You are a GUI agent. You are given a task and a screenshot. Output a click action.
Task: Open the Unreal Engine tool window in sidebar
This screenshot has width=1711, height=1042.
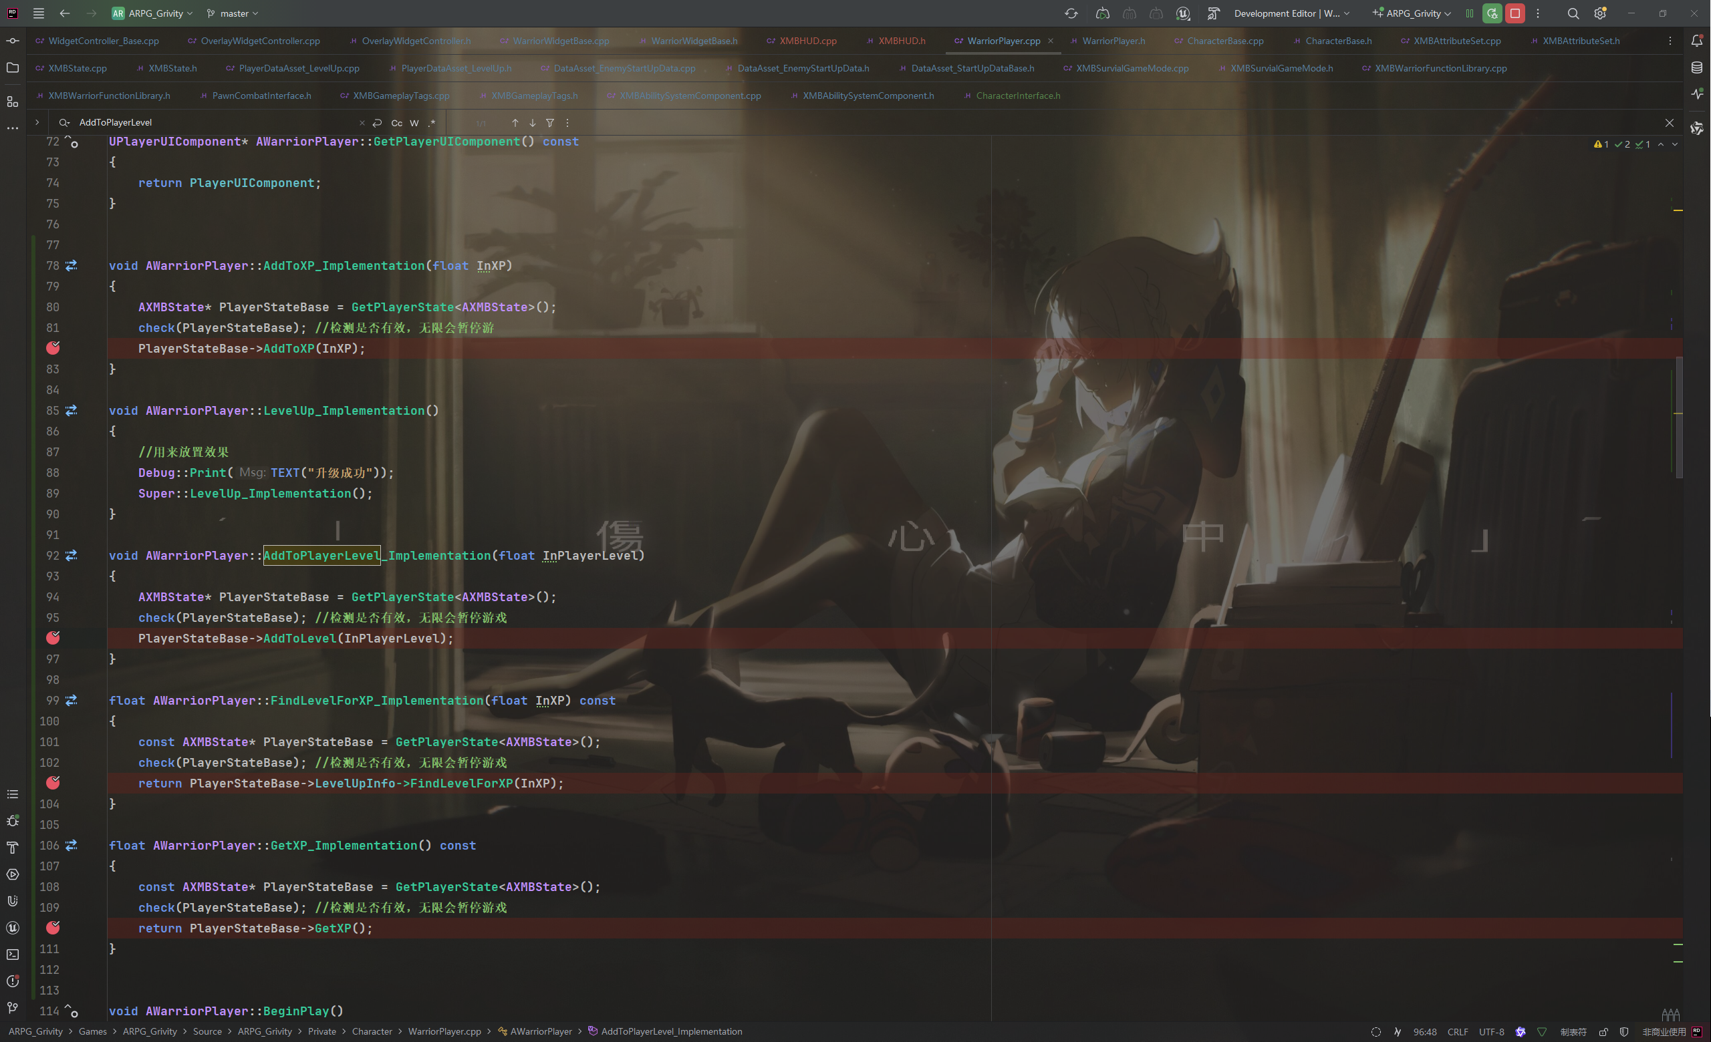pos(13,928)
